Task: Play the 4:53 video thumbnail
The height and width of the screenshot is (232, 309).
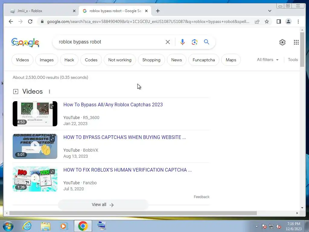Action: tap(35, 114)
